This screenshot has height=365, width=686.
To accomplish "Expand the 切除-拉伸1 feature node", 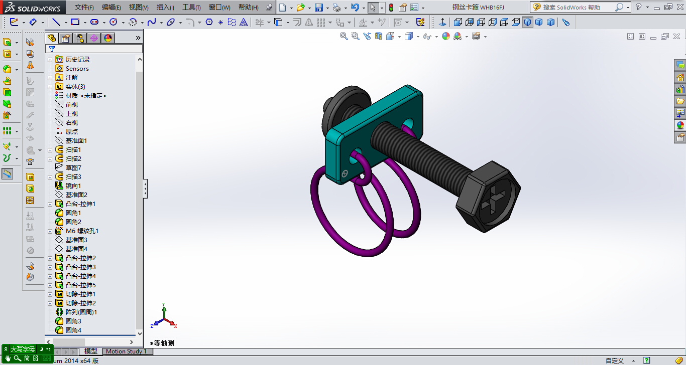I will (x=50, y=294).
